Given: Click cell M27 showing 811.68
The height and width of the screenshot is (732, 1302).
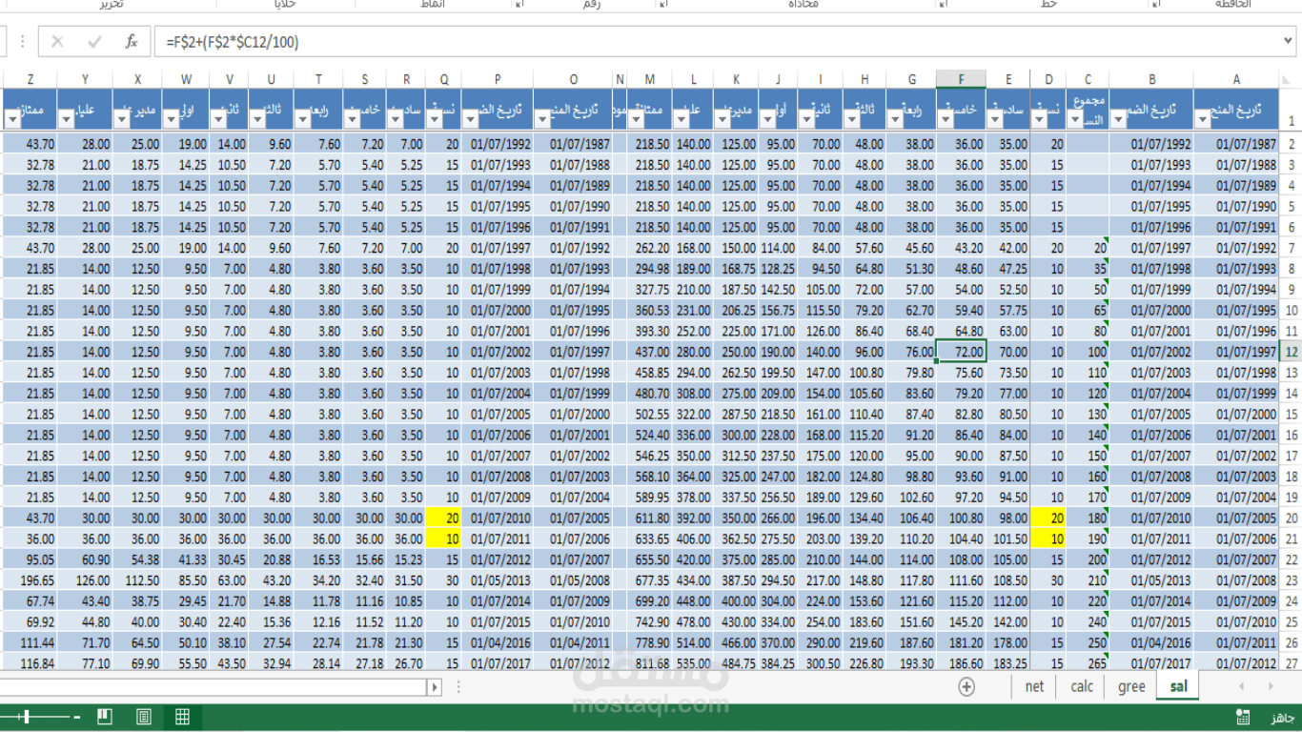Looking at the screenshot, I should (x=650, y=663).
